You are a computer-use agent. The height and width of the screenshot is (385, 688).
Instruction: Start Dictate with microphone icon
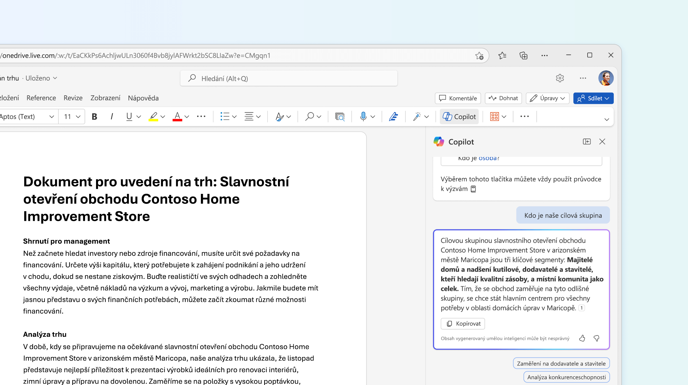[x=363, y=117]
